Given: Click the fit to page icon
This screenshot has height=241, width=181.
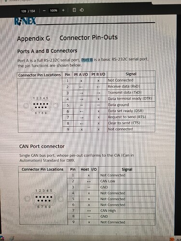Looking at the screenshot, I should tap(74, 10).
